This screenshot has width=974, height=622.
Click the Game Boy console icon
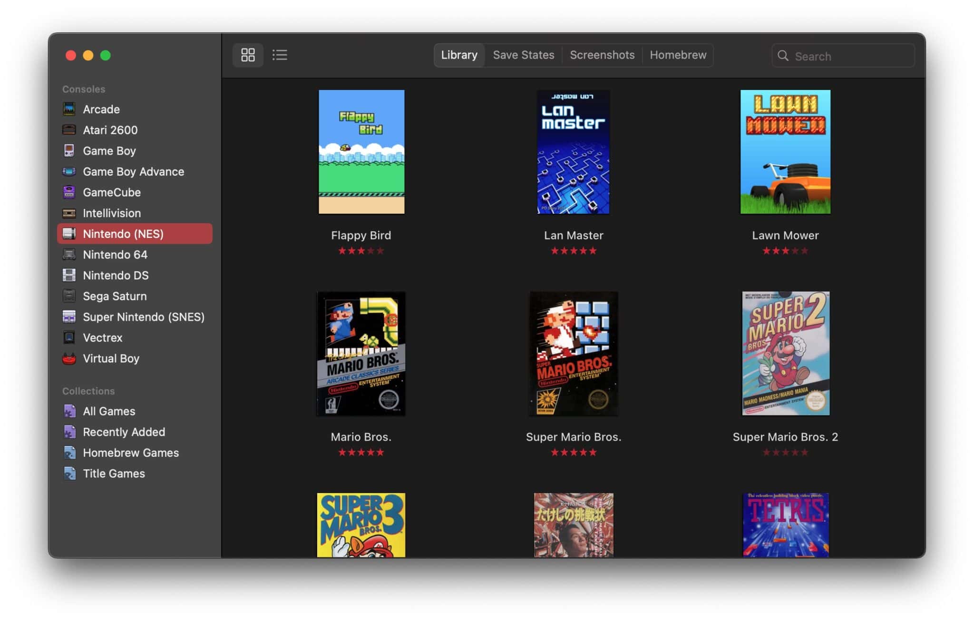tap(69, 151)
